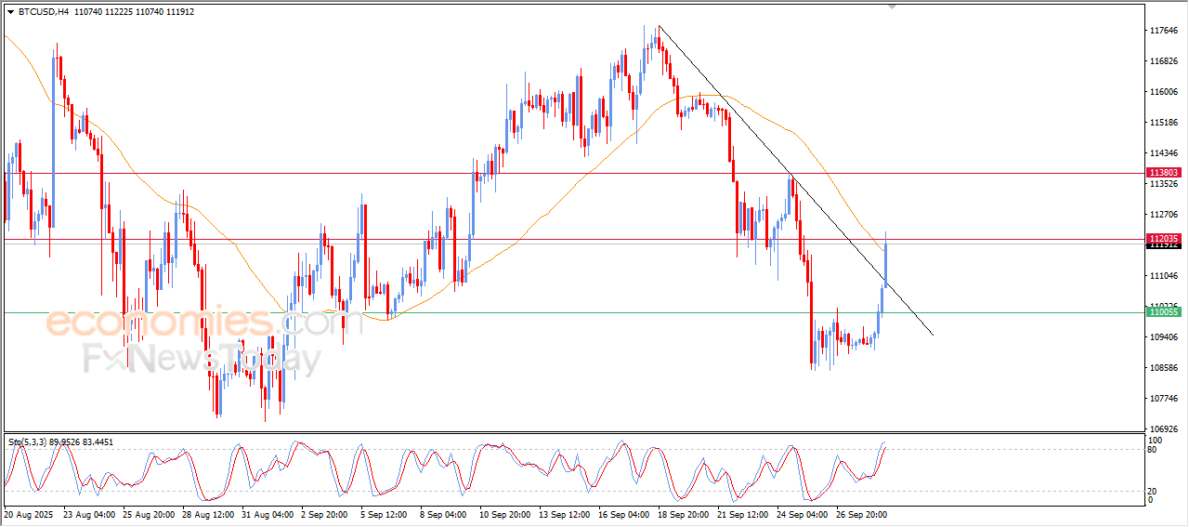Click the stochastic level 80 label

pos(1154,450)
